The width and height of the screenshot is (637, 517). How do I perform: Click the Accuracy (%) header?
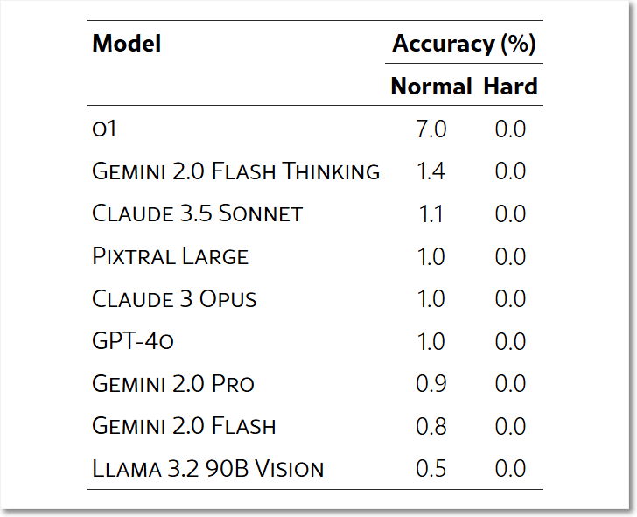pos(464,44)
